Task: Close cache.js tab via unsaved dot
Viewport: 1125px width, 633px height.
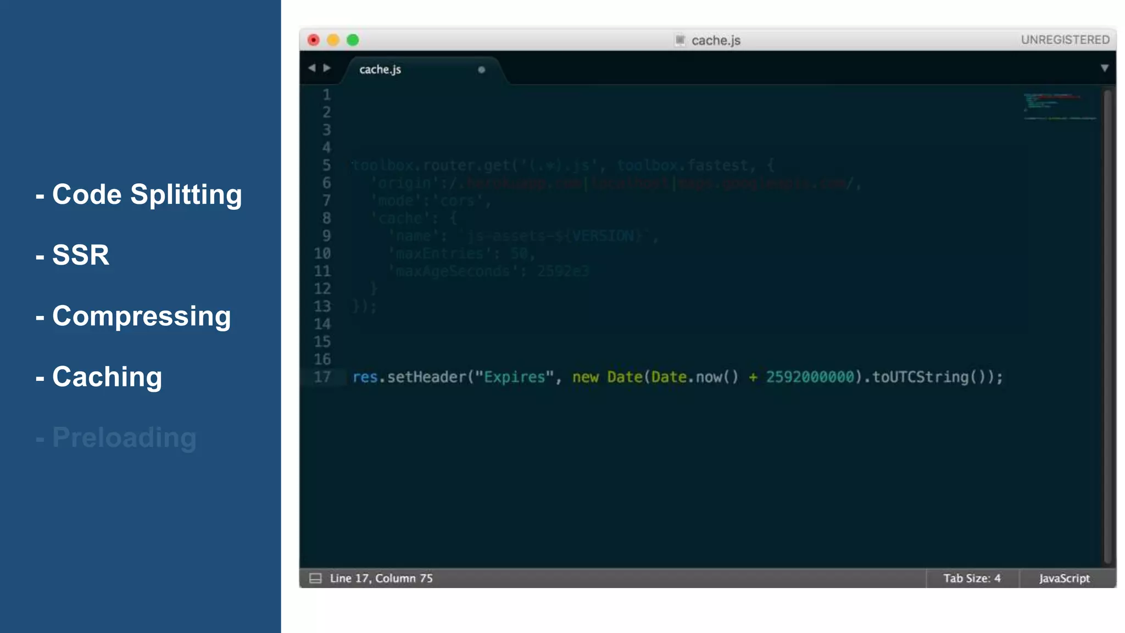Action: 481,70
